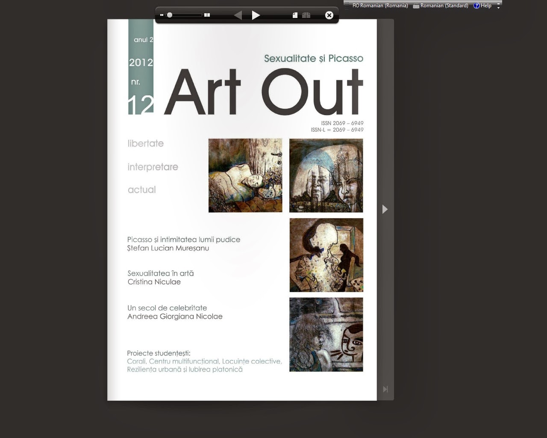Click 'Sexualitatea în artă' article title
The image size is (547, 438).
pos(161,273)
